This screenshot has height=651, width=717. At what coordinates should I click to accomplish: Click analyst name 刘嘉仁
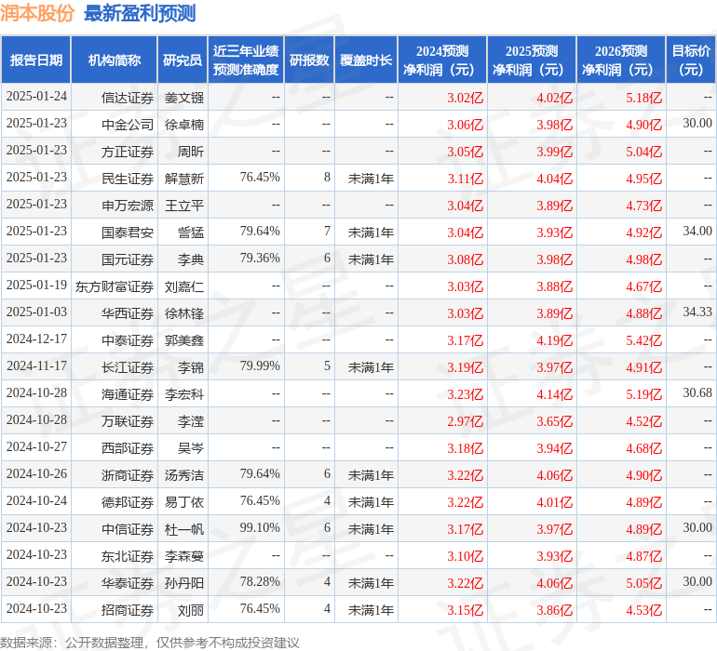click(184, 286)
